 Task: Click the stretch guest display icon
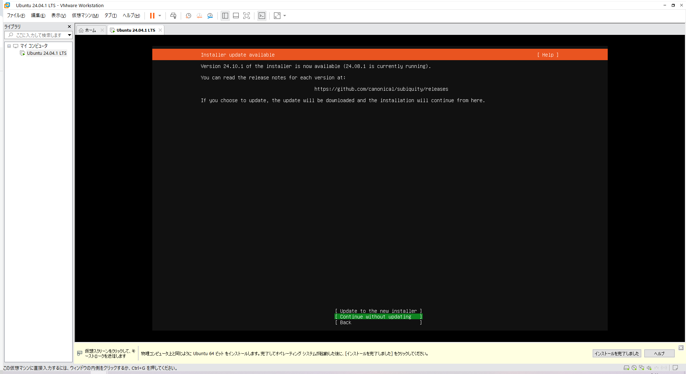pos(277,16)
